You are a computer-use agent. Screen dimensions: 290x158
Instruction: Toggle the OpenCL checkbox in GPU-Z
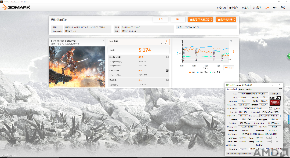coord(240,149)
